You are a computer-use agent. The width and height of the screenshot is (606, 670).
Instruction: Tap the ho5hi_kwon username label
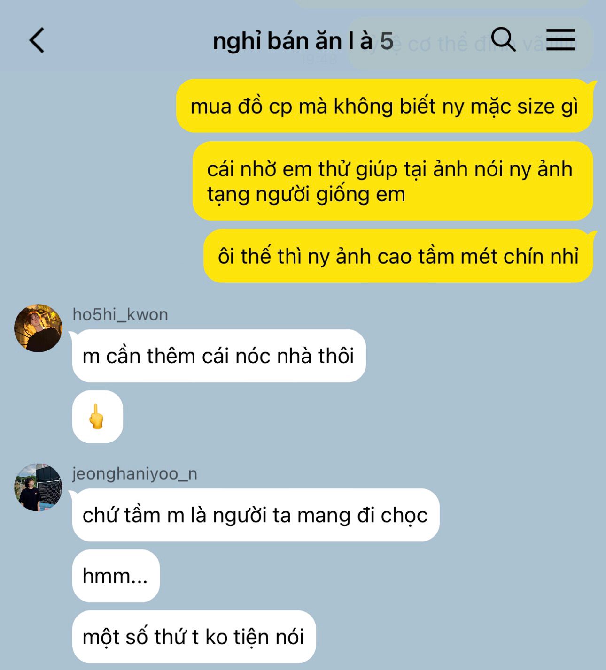(120, 314)
